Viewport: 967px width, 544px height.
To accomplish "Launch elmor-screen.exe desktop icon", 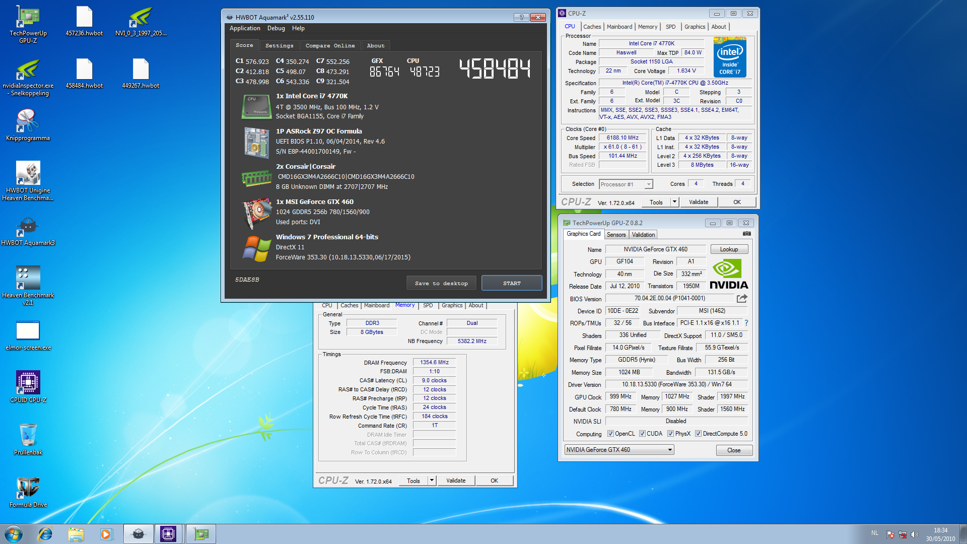I will [x=28, y=335].
